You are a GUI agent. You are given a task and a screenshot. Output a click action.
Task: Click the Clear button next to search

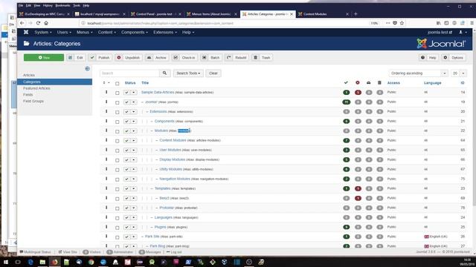coord(213,73)
